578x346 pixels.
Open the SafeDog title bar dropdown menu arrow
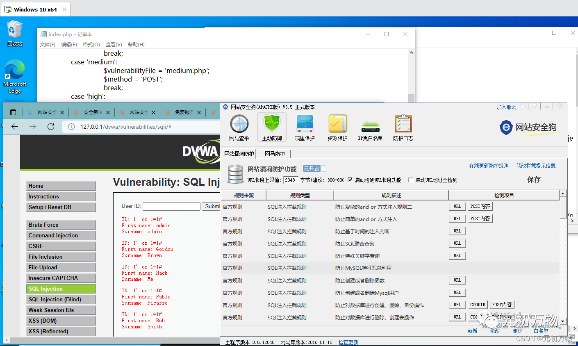534,106
